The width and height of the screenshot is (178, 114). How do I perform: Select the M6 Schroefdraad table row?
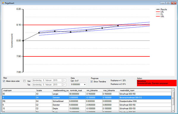(x=87, y=101)
